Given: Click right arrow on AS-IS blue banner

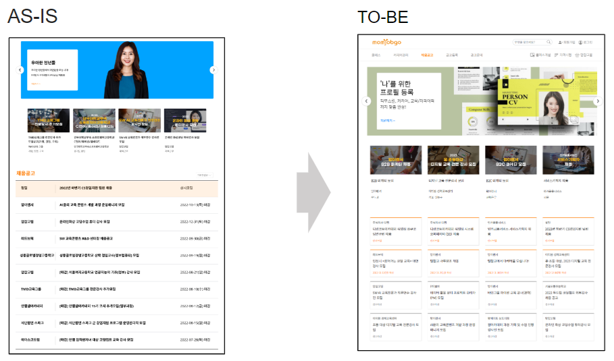Looking at the screenshot, I should point(213,70).
